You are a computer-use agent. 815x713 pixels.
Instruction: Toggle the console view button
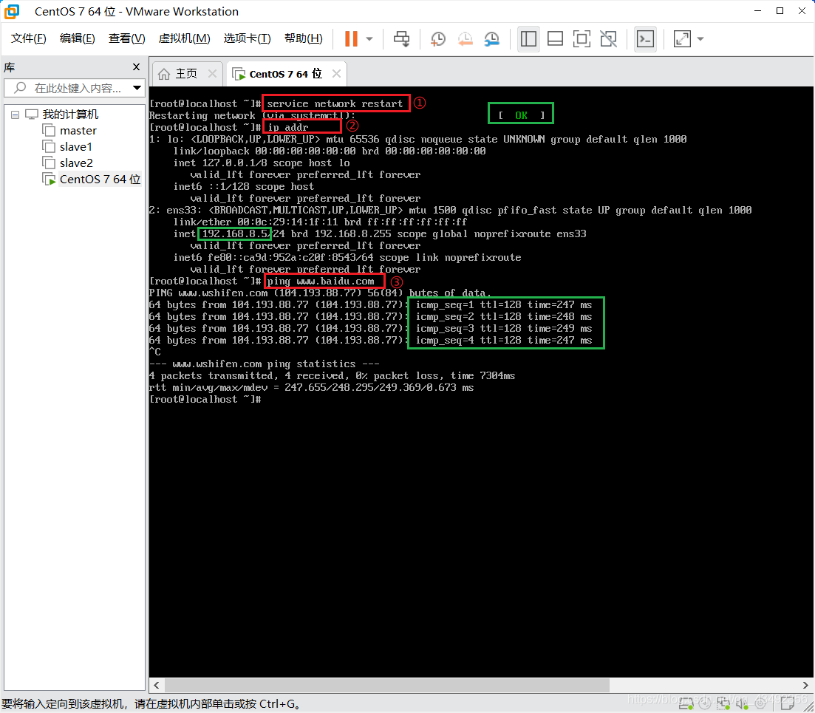click(x=646, y=39)
